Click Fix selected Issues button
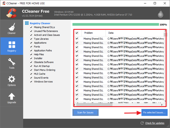The height and width of the screenshot is (128, 170). point(154,113)
